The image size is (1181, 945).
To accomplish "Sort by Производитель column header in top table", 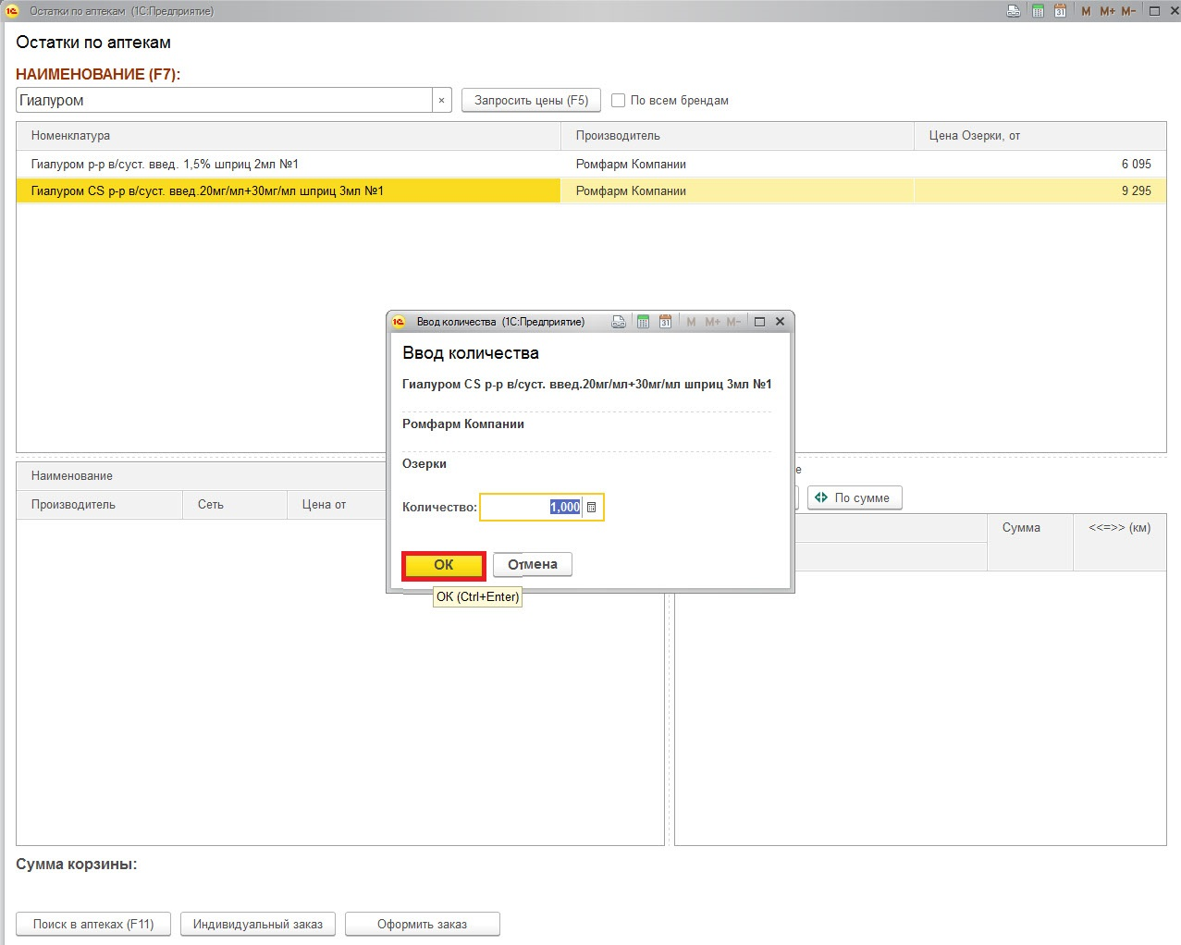I will [618, 136].
